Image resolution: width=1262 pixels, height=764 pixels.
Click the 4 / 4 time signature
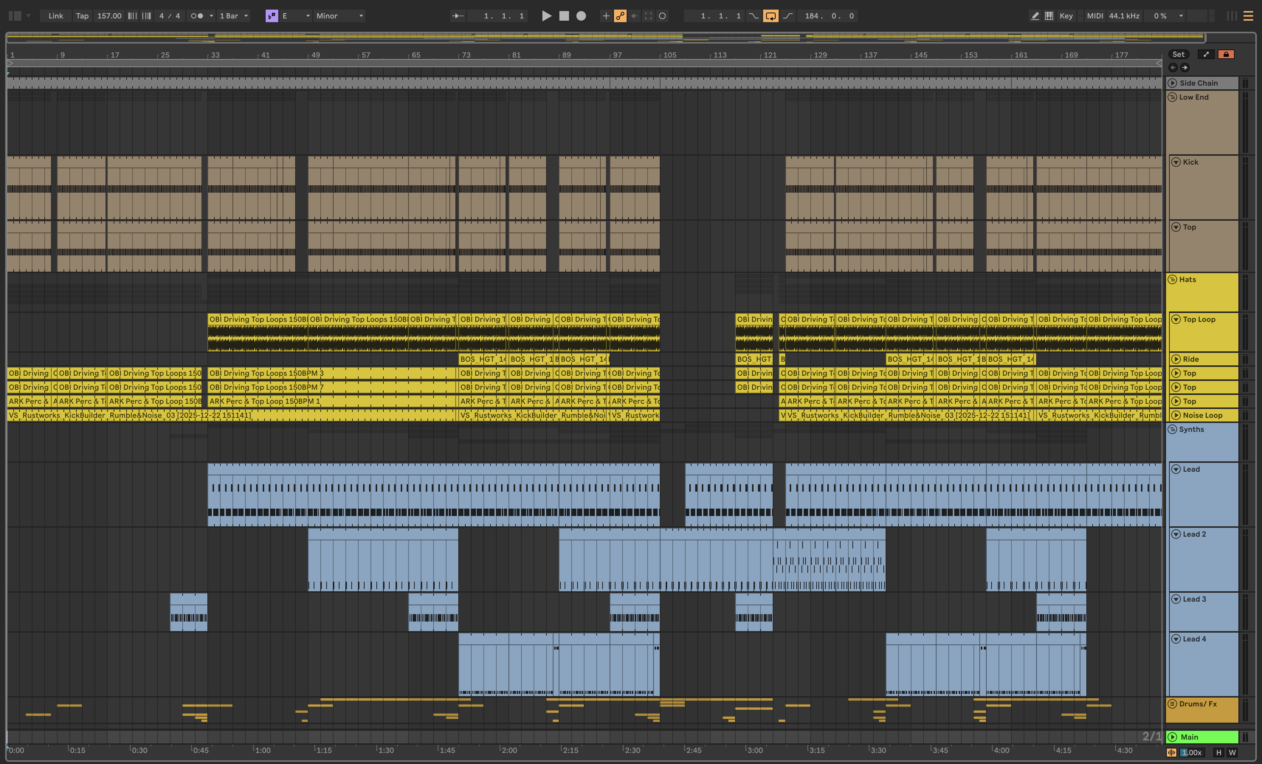pos(169,16)
